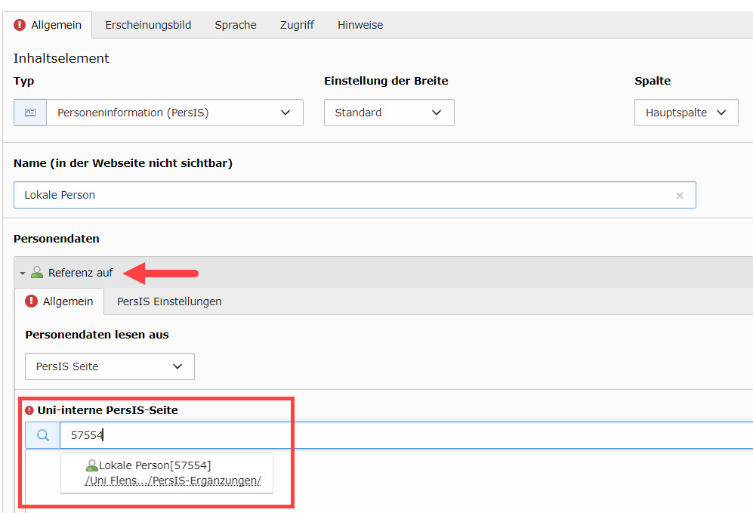Screen dimensions: 753x513
Task: Switch to the Erscheinungsbild tab
Action: [x=148, y=25]
